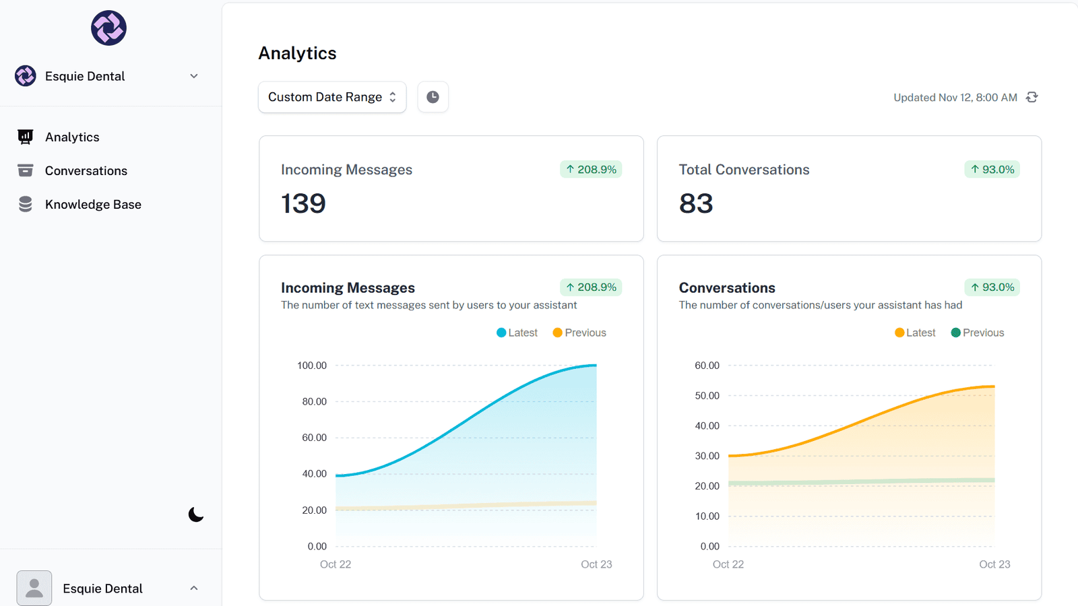Click the 93.0% badge on Total Conversations card
The image size is (1078, 606).
pyautogui.click(x=992, y=169)
